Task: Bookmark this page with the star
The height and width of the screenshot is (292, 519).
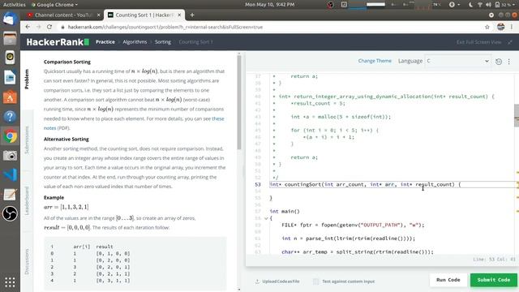Action: pos(487,27)
